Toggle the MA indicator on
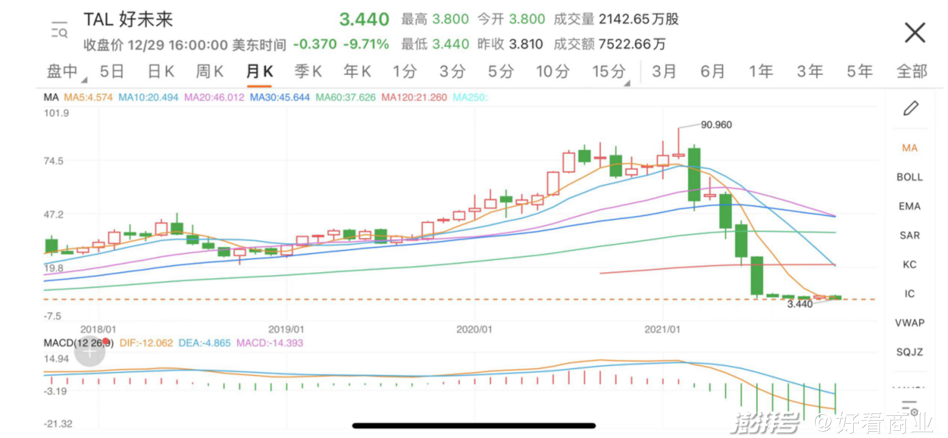Screen dimensions: 948x438 coord(909,148)
